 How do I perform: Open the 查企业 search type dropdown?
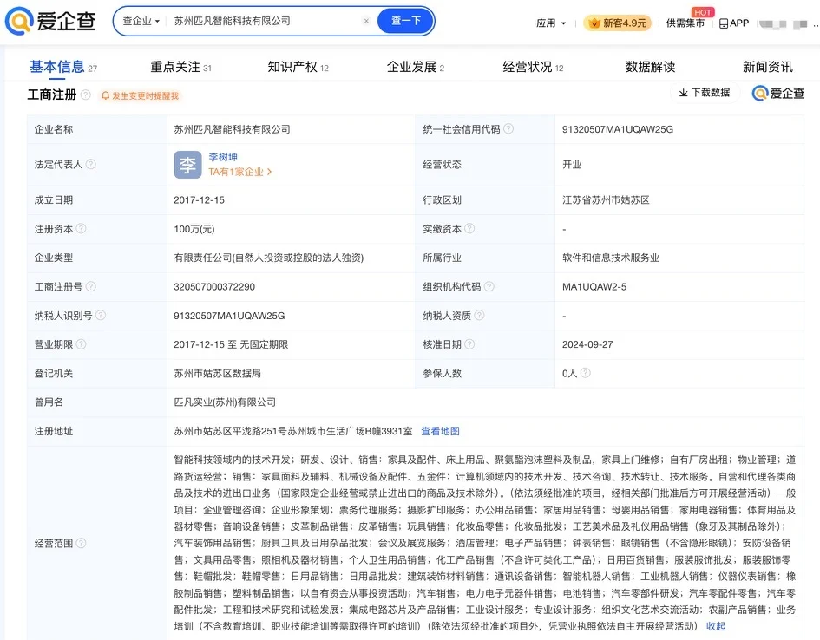141,21
